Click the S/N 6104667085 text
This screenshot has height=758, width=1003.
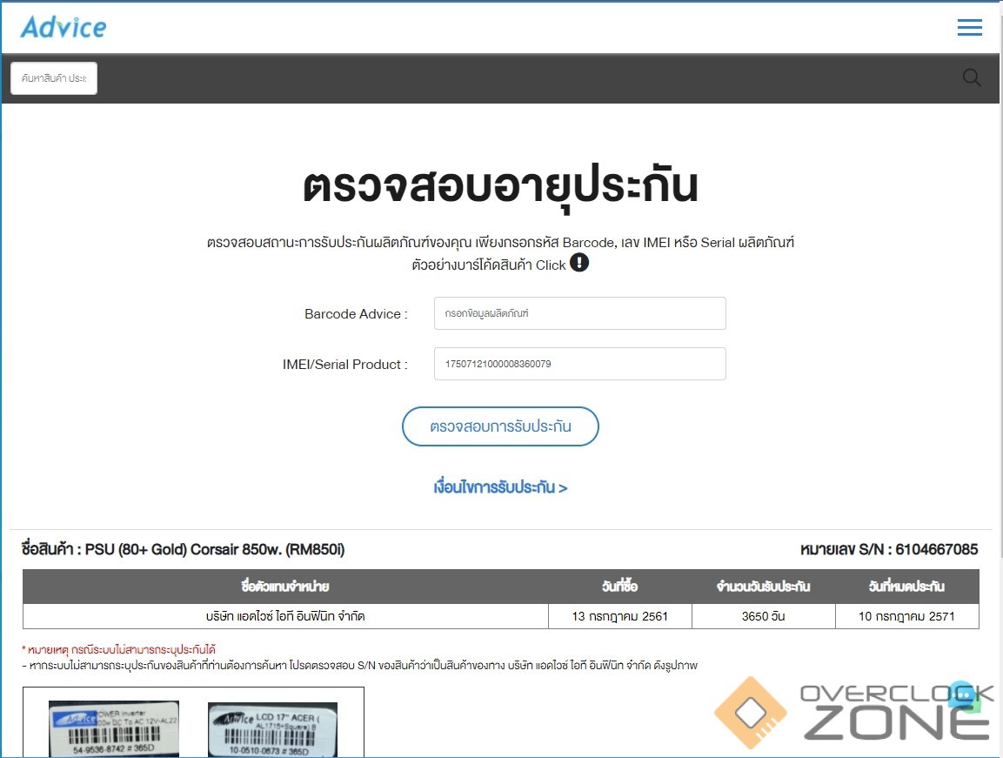point(889,549)
